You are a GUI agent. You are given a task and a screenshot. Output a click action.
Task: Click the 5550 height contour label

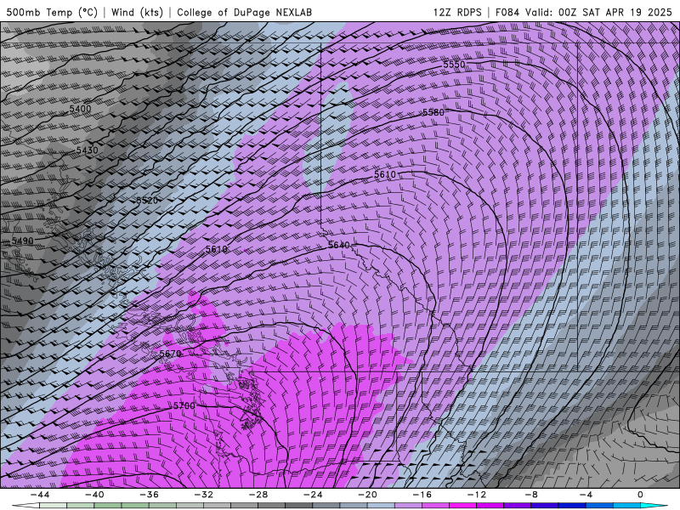coord(454,65)
